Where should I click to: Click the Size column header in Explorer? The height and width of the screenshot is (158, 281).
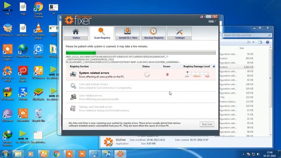[x=241, y=48]
